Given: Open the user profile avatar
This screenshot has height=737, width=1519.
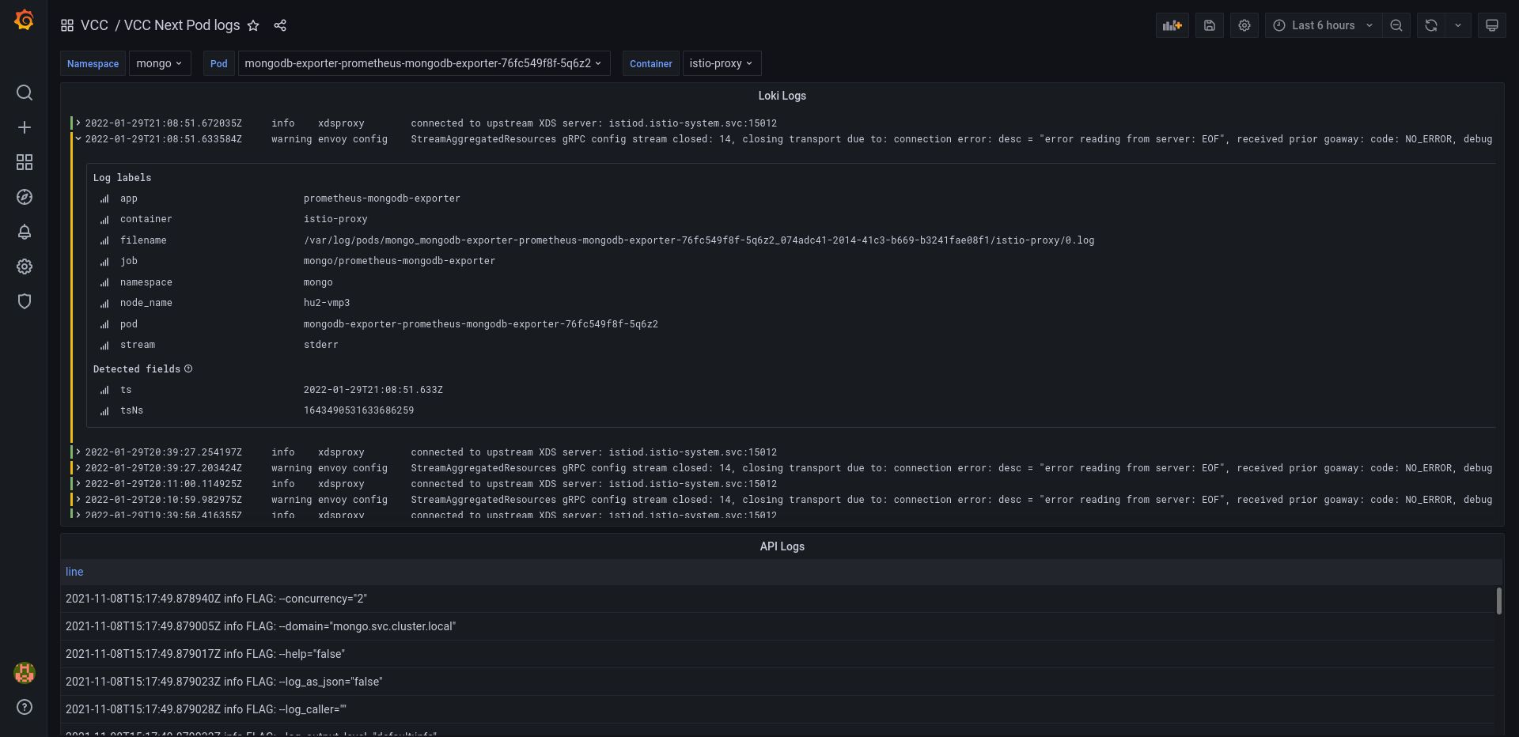Looking at the screenshot, I should pyautogui.click(x=25, y=673).
